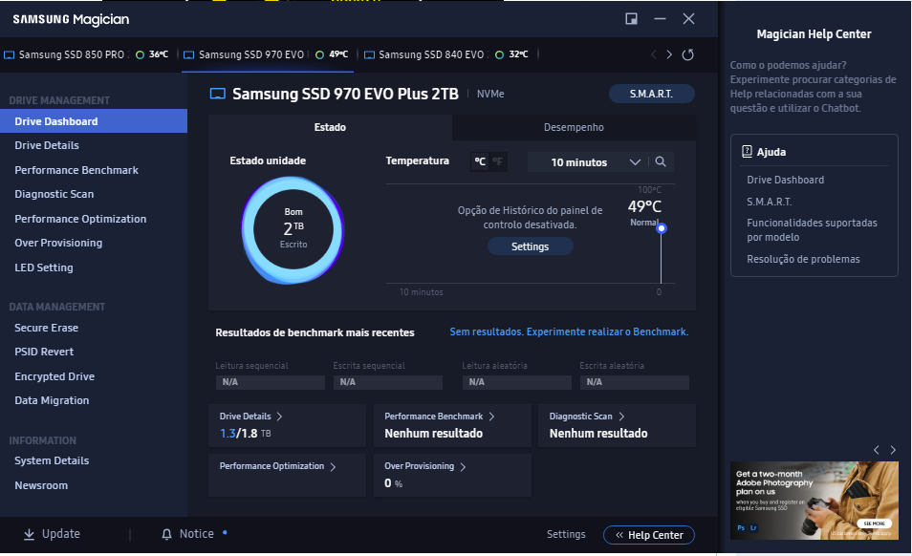Viewport: 912px width, 556px height.
Task: Open Drive Dashboard help link
Action: (785, 180)
